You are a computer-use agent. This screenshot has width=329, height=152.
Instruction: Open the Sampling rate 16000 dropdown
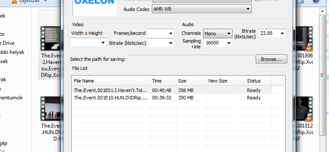tap(218, 43)
